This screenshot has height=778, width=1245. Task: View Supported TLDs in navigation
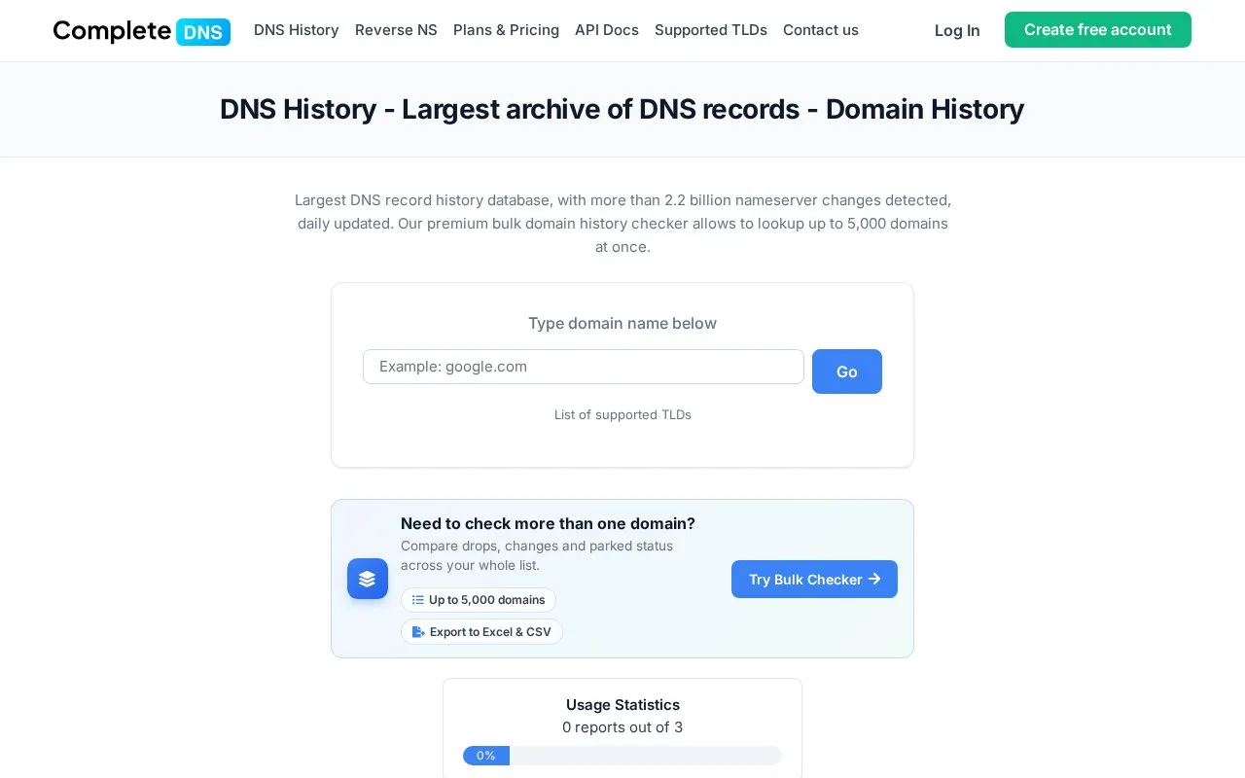[x=711, y=30]
